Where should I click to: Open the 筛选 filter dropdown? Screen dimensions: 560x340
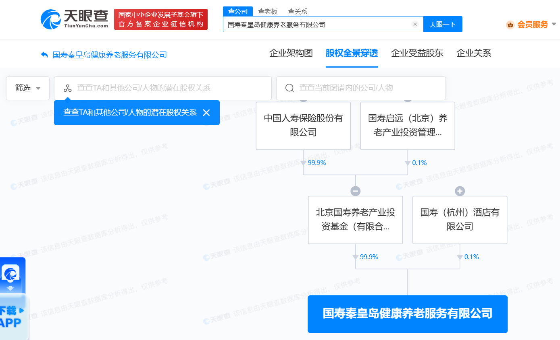click(x=28, y=88)
